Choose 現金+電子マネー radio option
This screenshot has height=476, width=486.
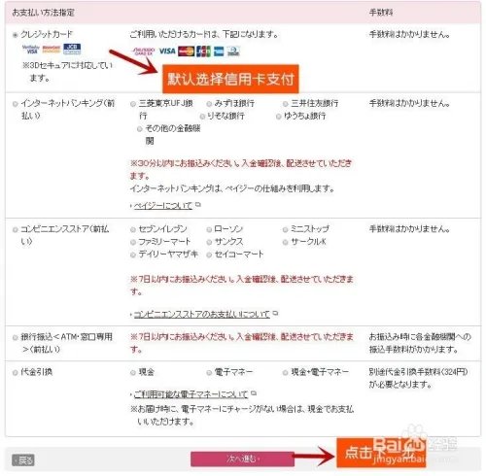click(286, 373)
